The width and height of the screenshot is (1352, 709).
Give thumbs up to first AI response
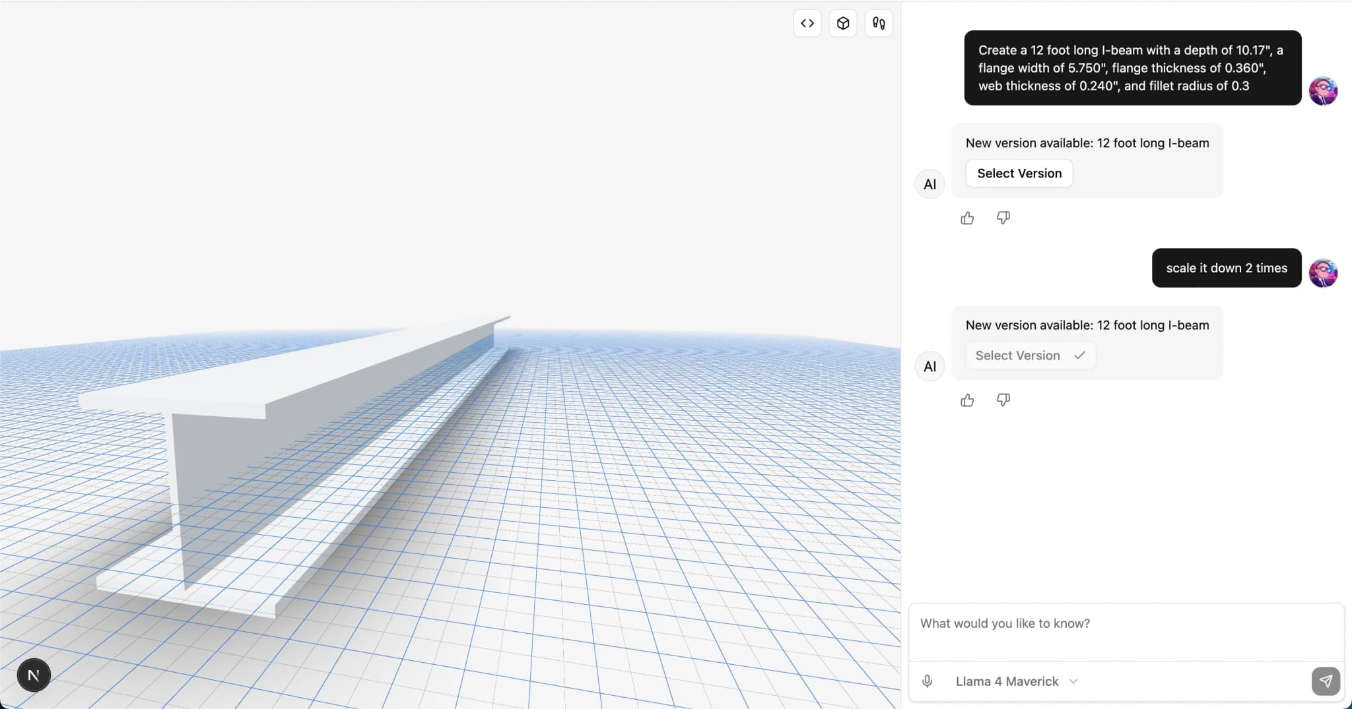966,218
